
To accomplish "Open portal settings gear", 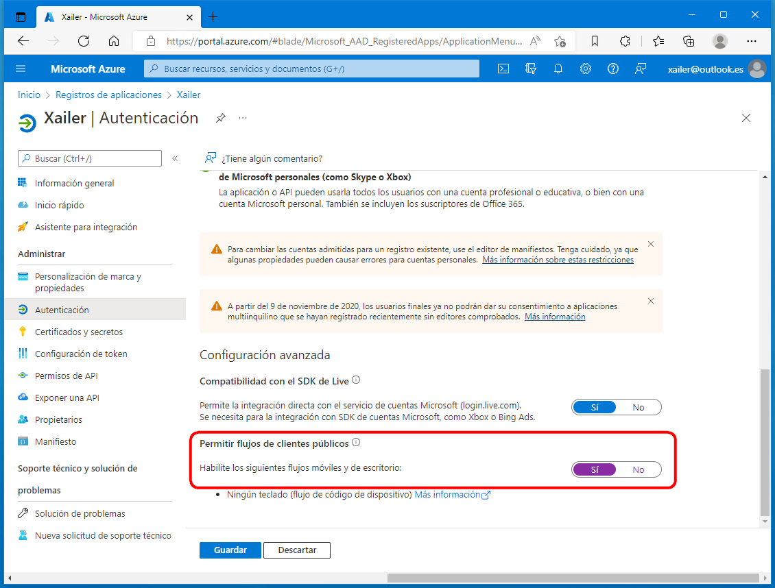I will 586,69.
